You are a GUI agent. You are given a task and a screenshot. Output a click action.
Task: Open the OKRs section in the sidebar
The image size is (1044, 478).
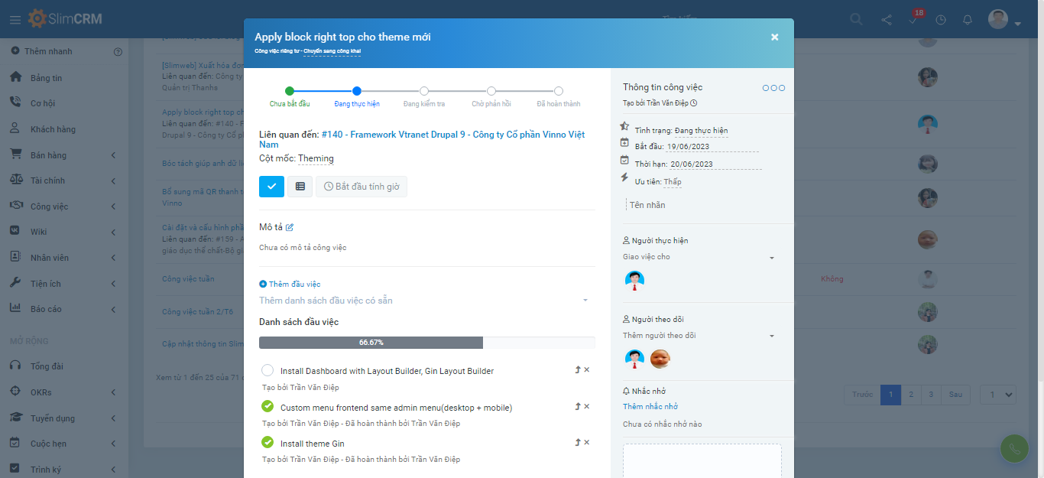coord(16,391)
